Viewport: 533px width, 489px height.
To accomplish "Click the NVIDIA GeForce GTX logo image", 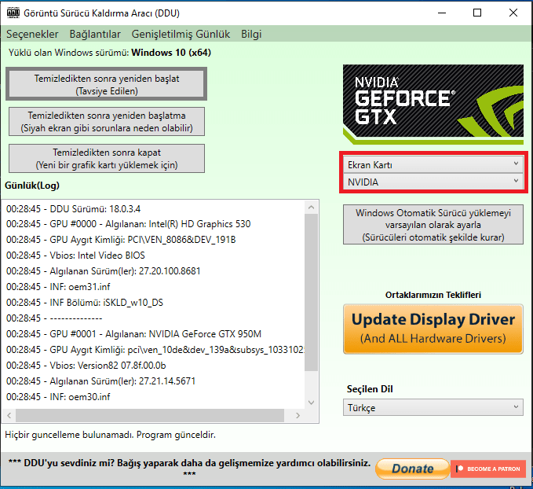I will click(x=433, y=105).
